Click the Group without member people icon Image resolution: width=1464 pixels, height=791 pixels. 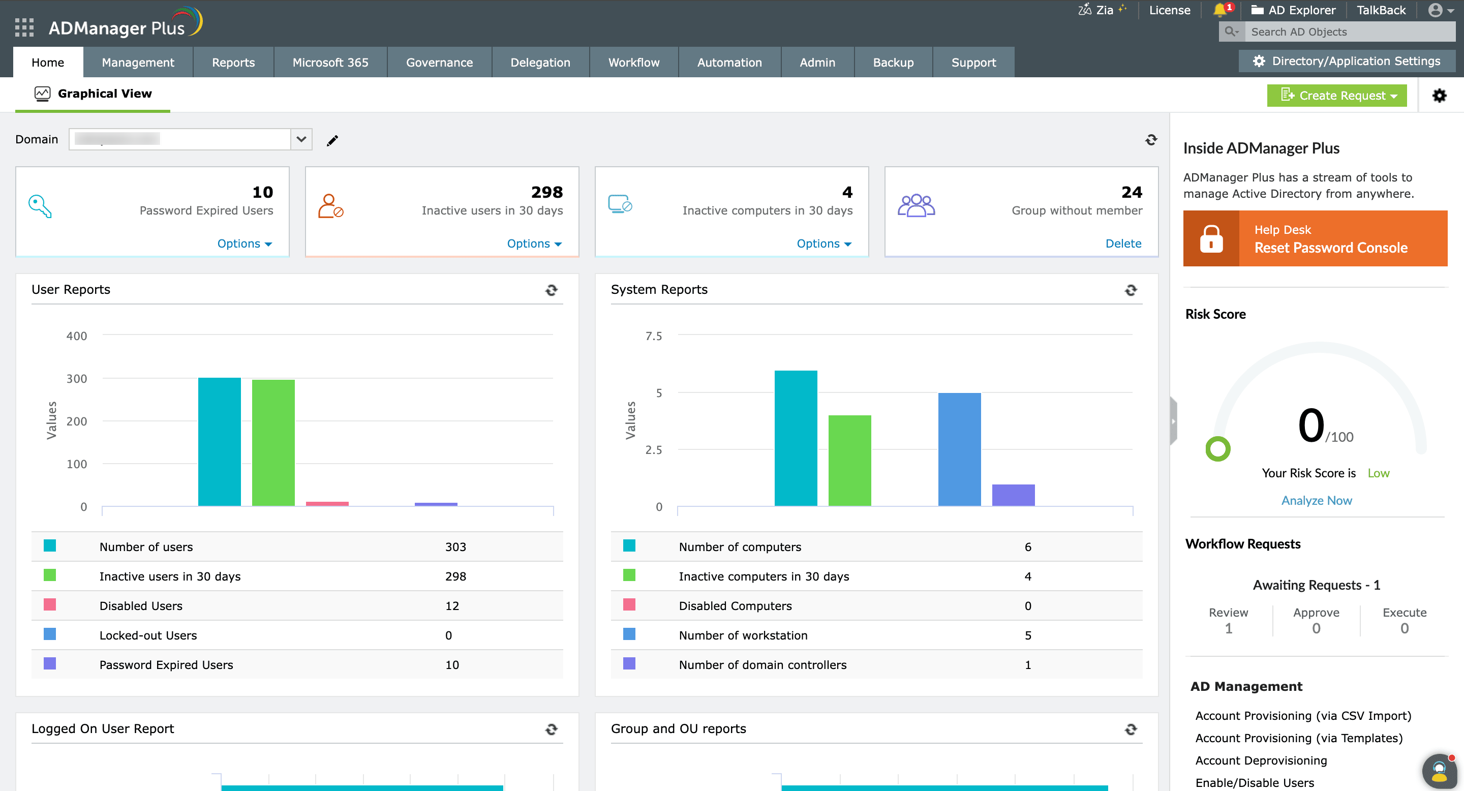(916, 205)
